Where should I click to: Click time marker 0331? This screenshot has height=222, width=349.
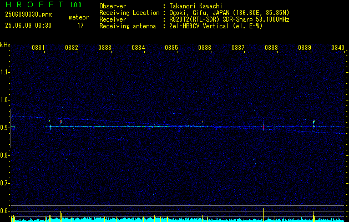[x=38, y=47]
